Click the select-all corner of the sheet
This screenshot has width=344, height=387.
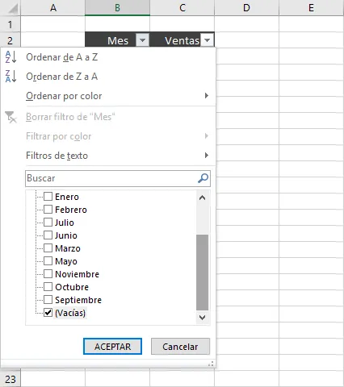(x=10, y=8)
